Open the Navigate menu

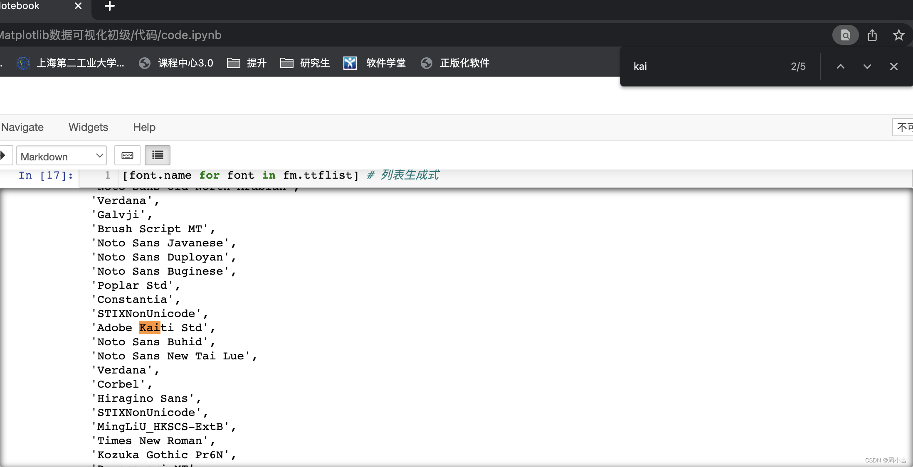coord(22,127)
